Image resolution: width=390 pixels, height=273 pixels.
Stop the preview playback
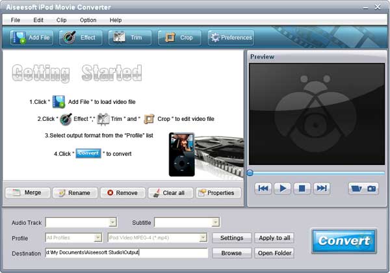(302, 188)
